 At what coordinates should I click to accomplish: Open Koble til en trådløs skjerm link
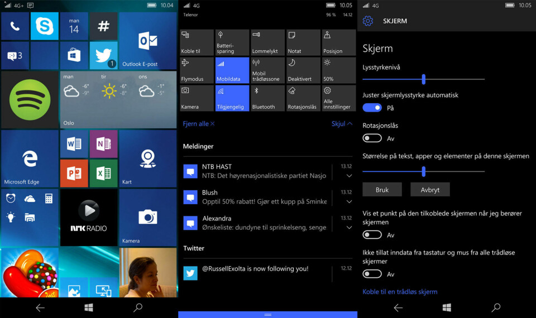[400, 292]
